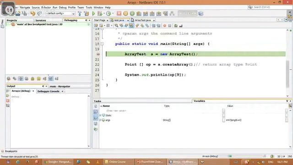The image size is (293, 165).
Task: Click the Variables column chooser icon
Action: (x=290, y=106)
